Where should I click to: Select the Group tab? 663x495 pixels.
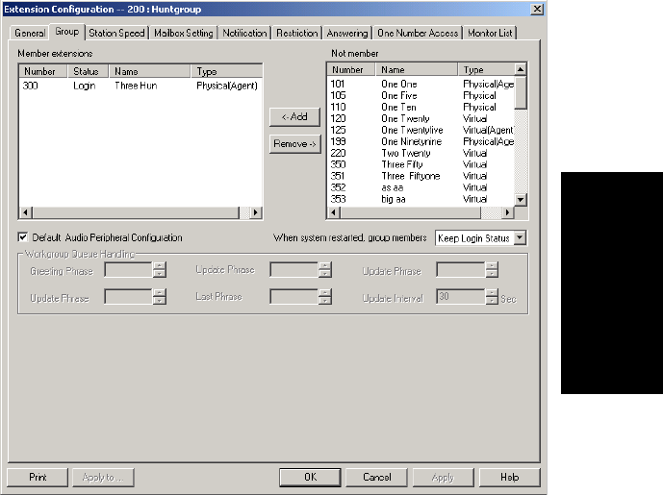[67, 32]
